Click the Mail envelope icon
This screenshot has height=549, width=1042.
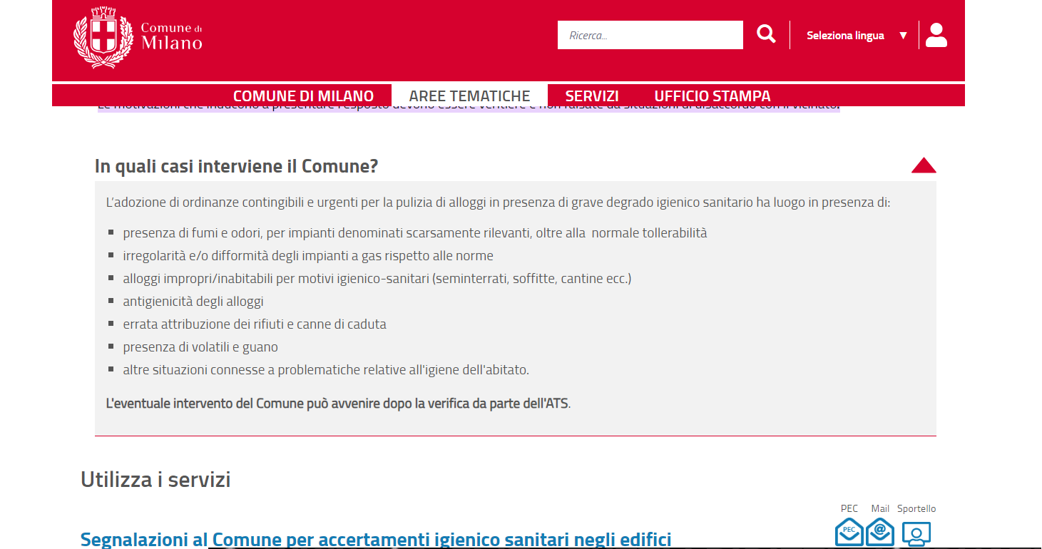click(x=880, y=533)
